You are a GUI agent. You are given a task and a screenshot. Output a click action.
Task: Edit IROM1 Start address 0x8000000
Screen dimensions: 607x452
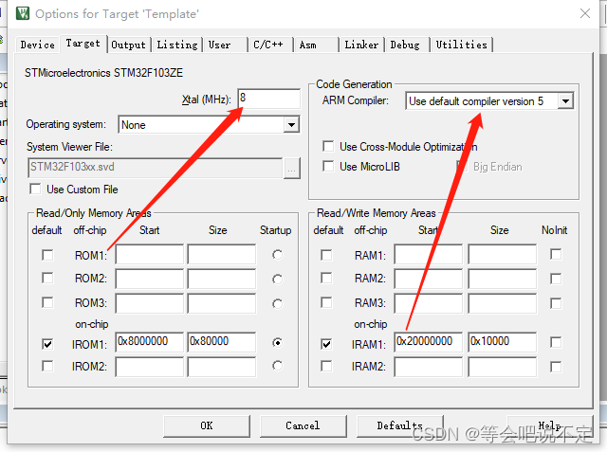150,342
